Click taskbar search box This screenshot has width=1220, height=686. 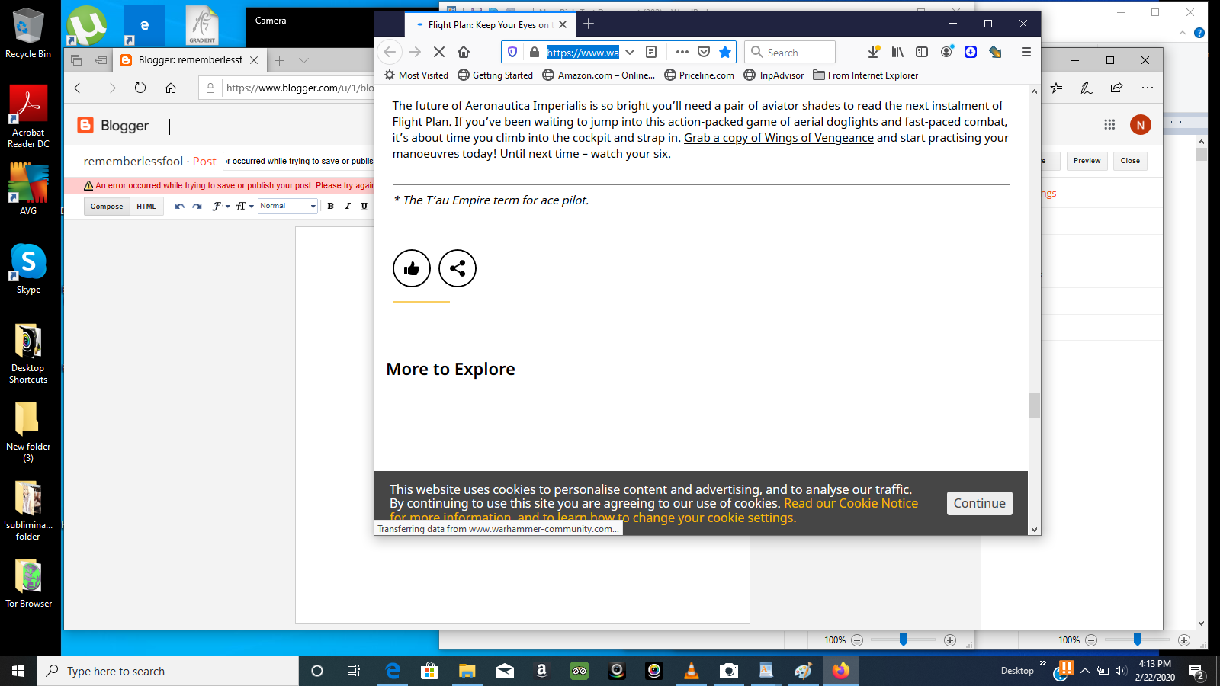coord(168,671)
